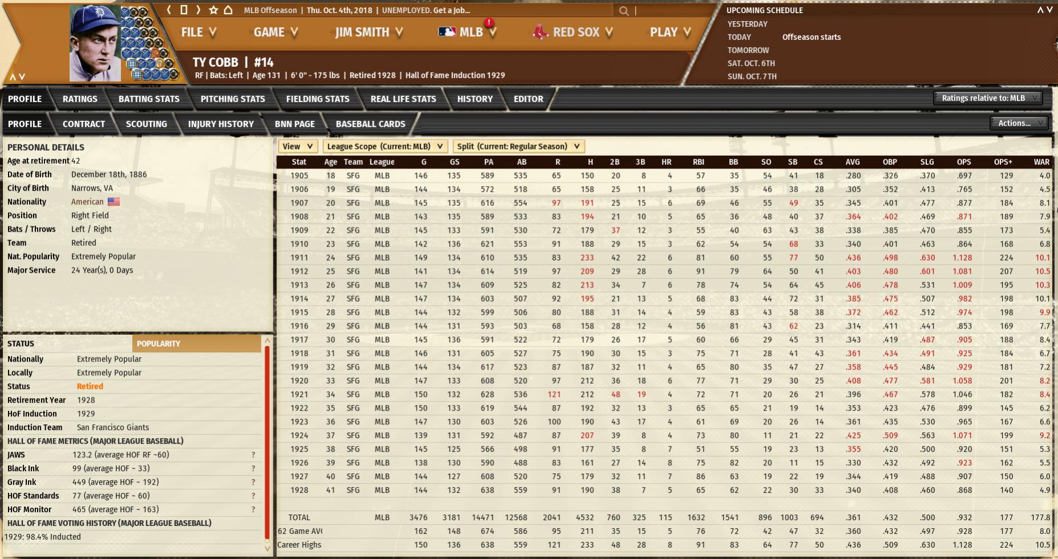Open the Split Regular Season dropdown
The height and width of the screenshot is (559, 1058).
[x=518, y=147]
